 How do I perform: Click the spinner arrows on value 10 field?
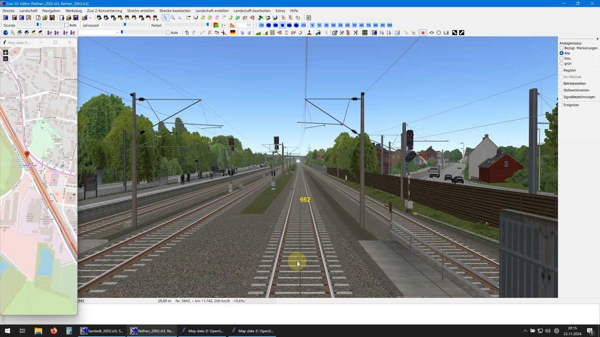(x=253, y=25)
